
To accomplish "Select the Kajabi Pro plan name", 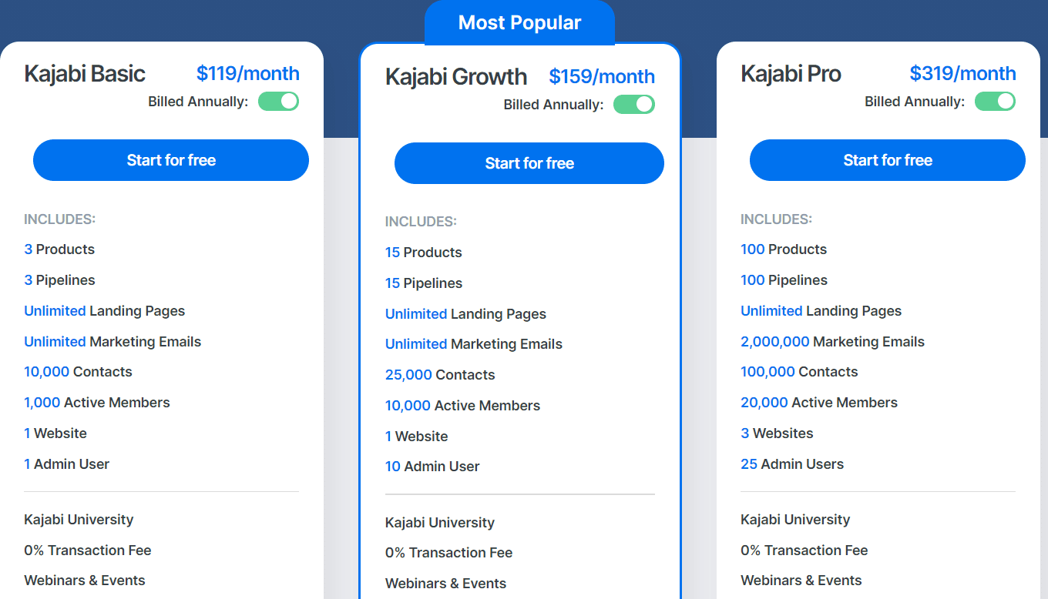I will tap(791, 74).
